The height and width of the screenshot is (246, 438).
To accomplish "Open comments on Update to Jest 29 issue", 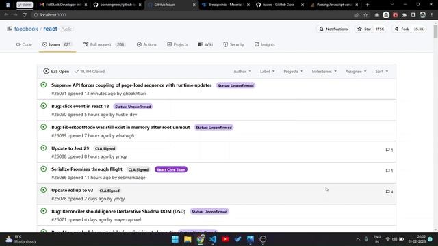I will [x=389, y=150].
